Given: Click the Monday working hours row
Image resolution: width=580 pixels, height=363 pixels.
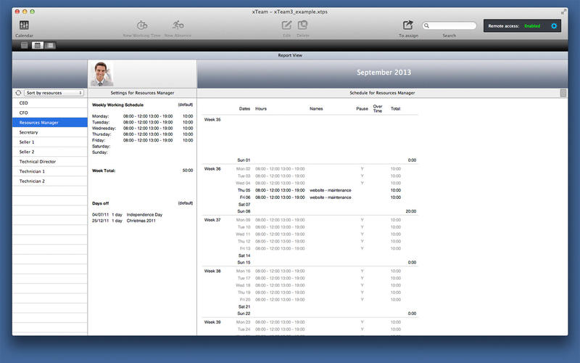Looking at the screenshot, I should (x=142, y=116).
